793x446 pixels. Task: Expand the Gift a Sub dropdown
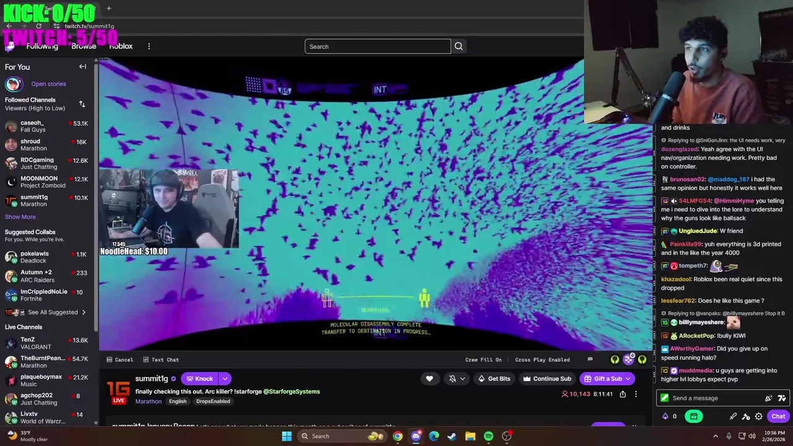[628, 378]
